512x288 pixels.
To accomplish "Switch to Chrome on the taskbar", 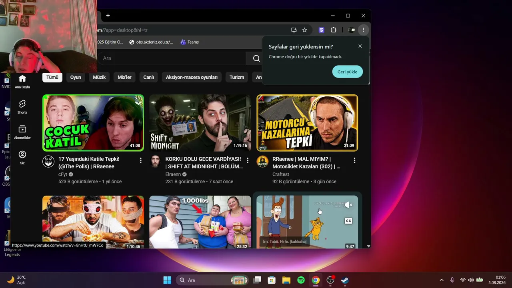I will click(x=316, y=280).
